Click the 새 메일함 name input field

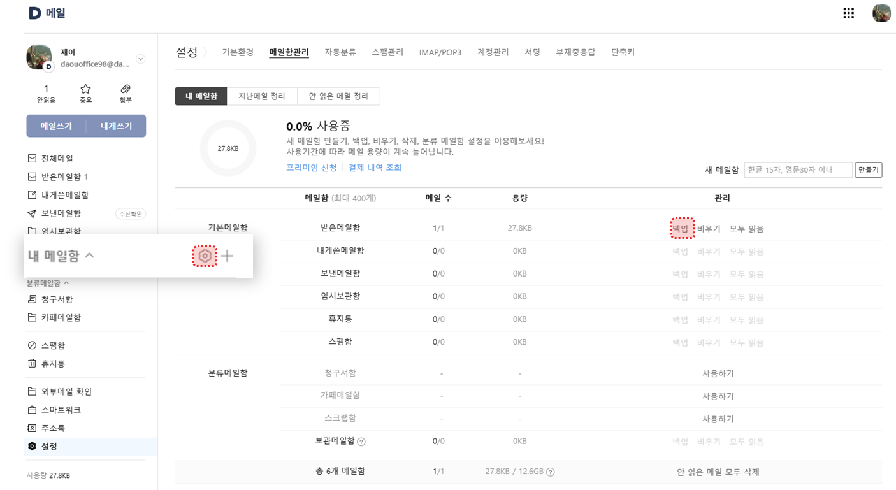pyautogui.click(x=798, y=170)
